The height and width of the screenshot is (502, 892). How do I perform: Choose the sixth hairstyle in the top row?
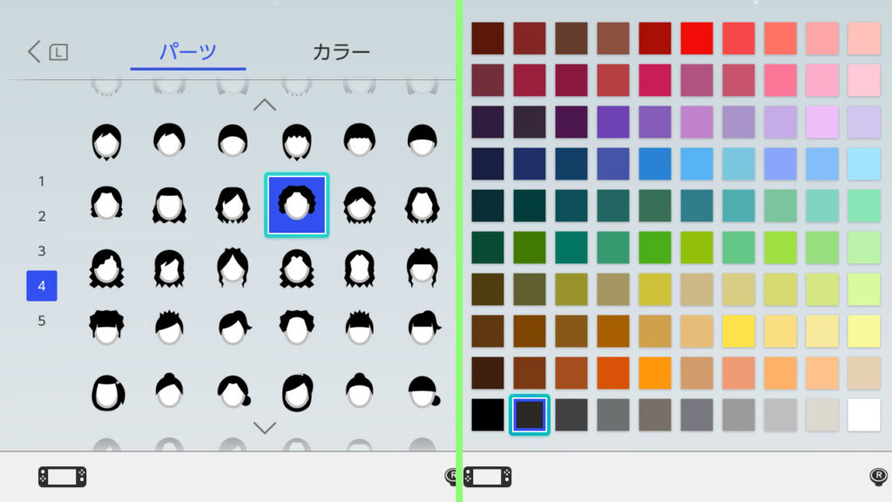[x=422, y=139]
